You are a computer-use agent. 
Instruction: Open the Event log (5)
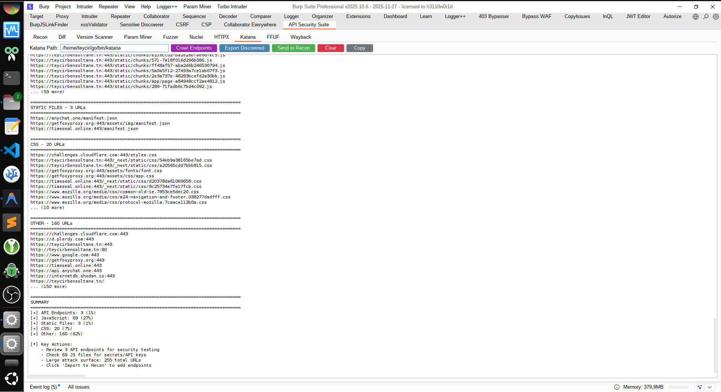pos(43,387)
